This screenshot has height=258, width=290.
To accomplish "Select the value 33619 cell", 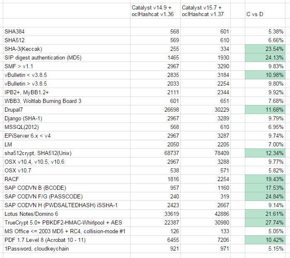I will [155, 214].
